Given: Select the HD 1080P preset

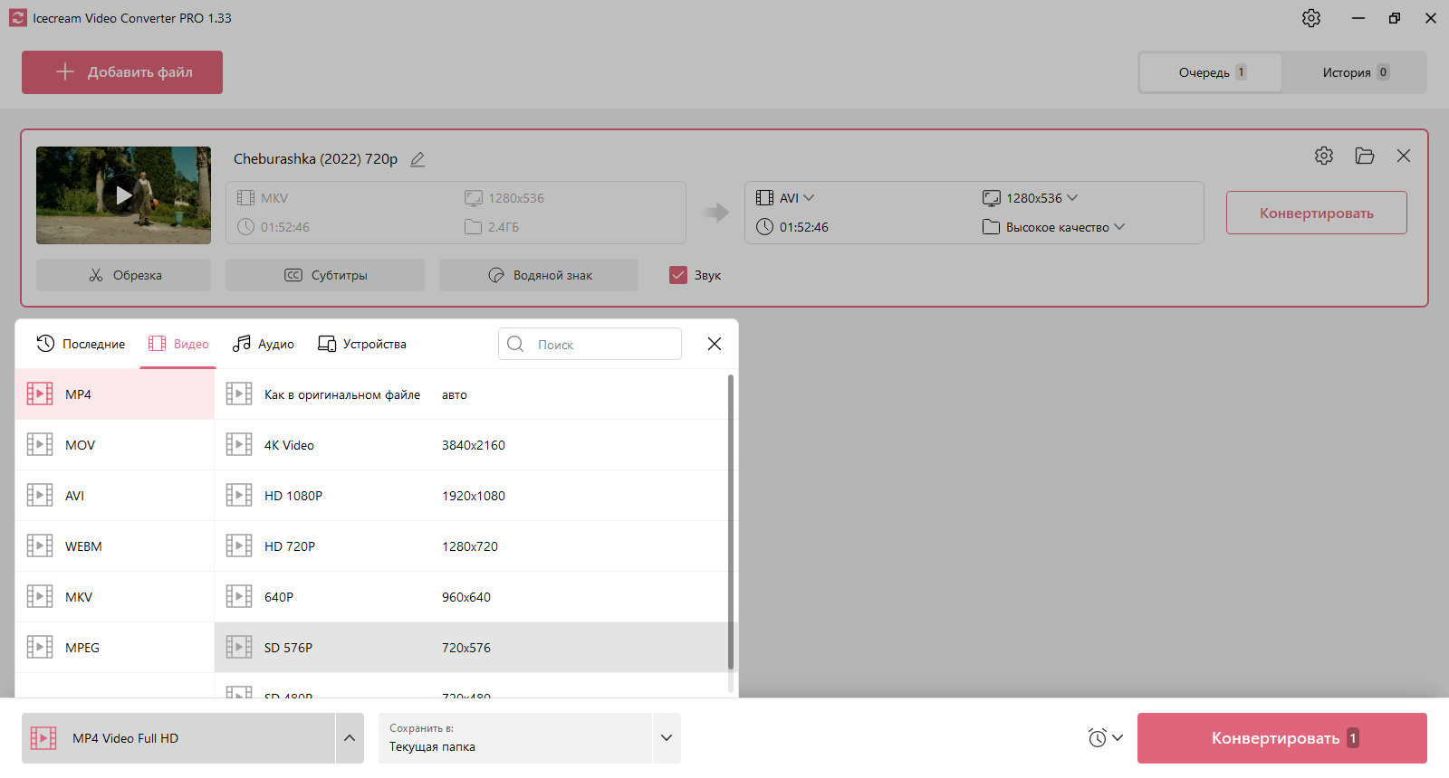Looking at the screenshot, I should point(471,496).
